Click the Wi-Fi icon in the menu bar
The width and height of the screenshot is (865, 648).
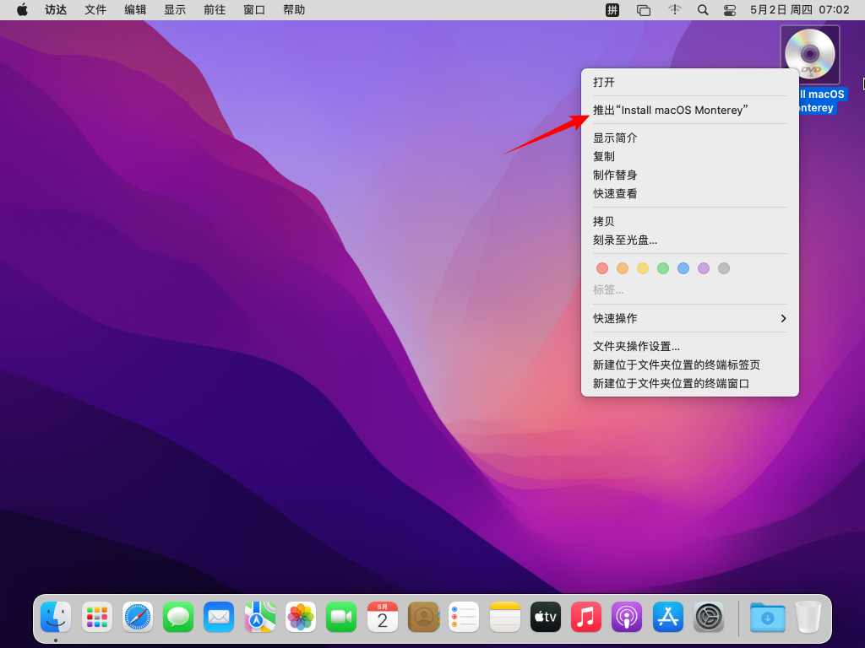coord(674,10)
